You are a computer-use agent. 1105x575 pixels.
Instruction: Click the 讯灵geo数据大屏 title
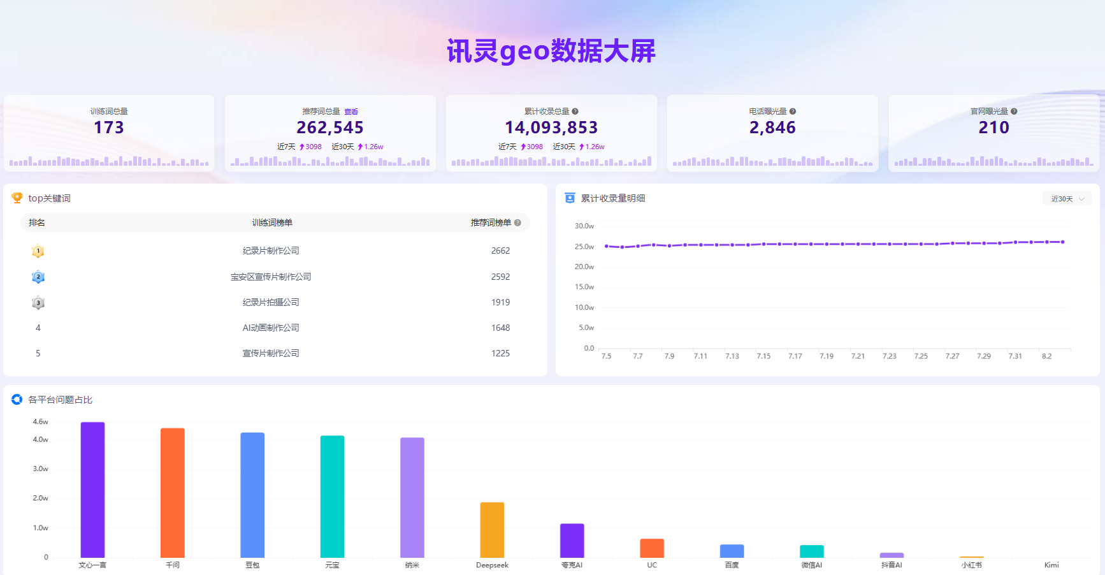point(551,51)
